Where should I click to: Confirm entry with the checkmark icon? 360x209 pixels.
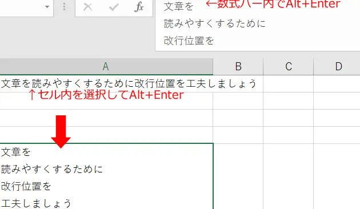tap(114, 7)
